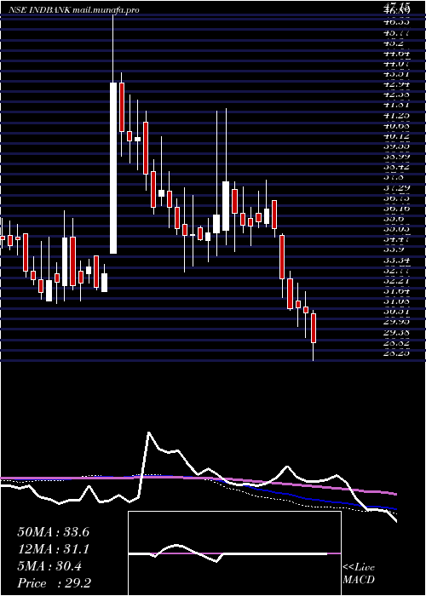Click the 44.07 price axis label

(x=397, y=64)
